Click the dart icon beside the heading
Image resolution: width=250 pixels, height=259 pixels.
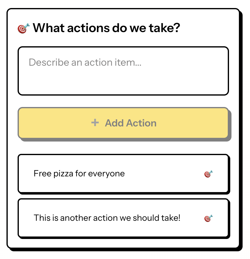coord(24,28)
